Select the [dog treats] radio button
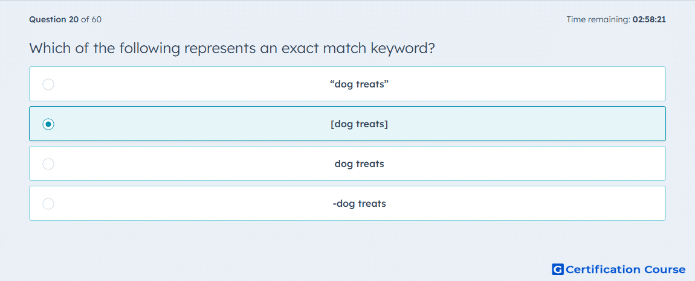The image size is (695, 281). coord(48,124)
